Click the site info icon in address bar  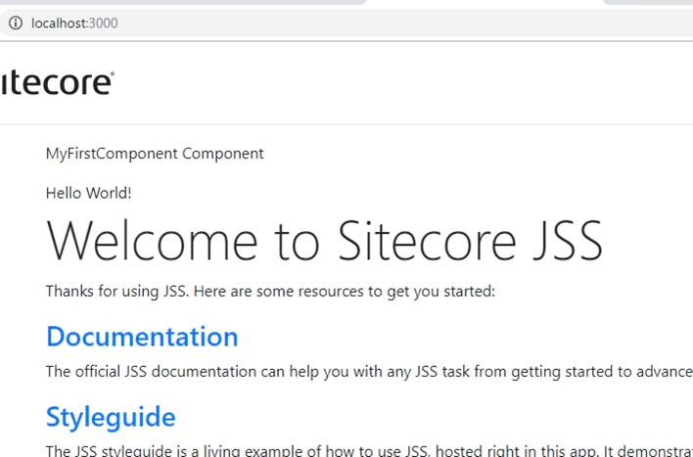point(16,23)
